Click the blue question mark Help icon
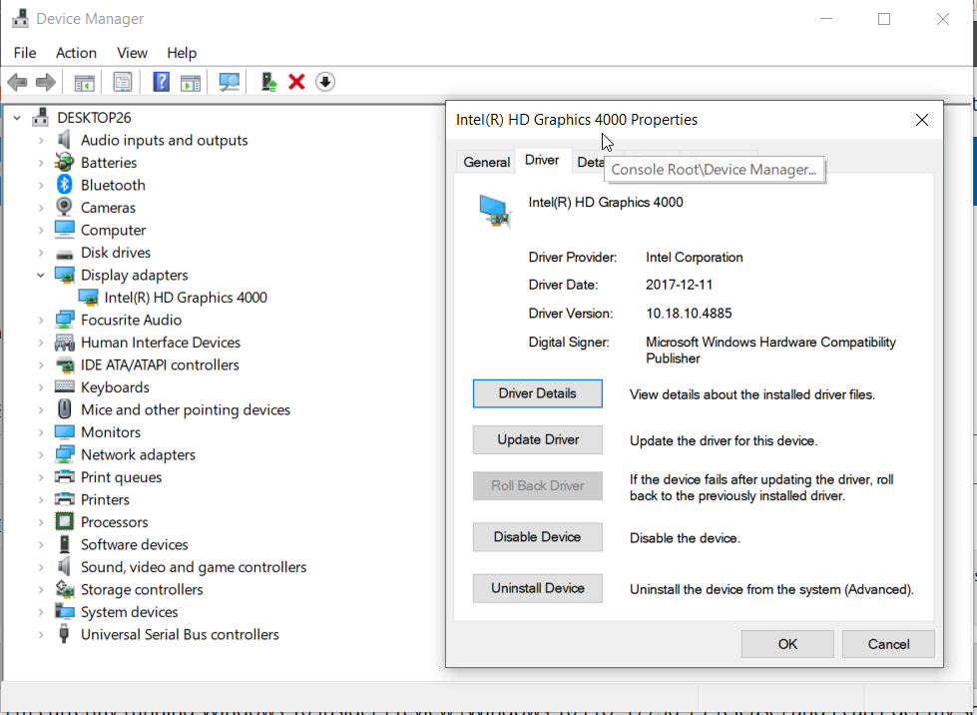The width and height of the screenshot is (977, 715). tap(162, 82)
